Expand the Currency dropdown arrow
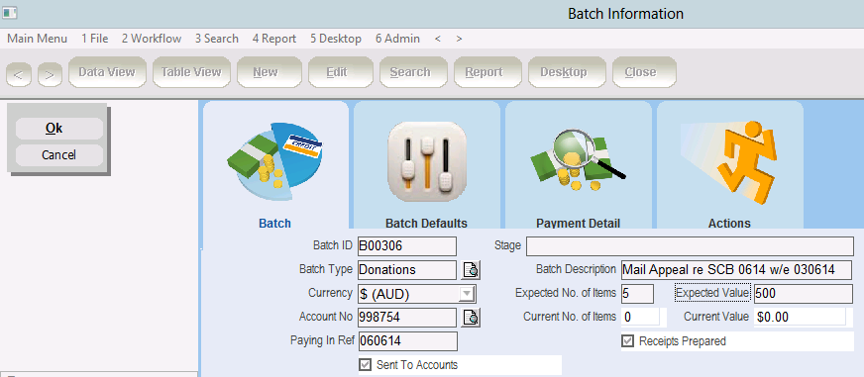This screenshot has height=377, width=864. coord(468,294)
